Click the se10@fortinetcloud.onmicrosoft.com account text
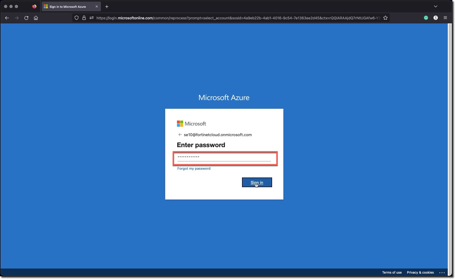 [218, 135]
